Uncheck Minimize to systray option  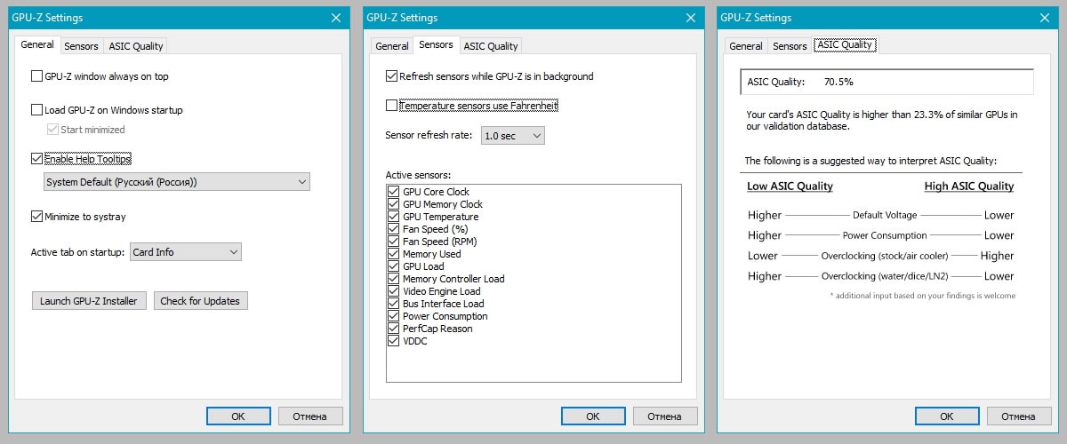(36, 216)
